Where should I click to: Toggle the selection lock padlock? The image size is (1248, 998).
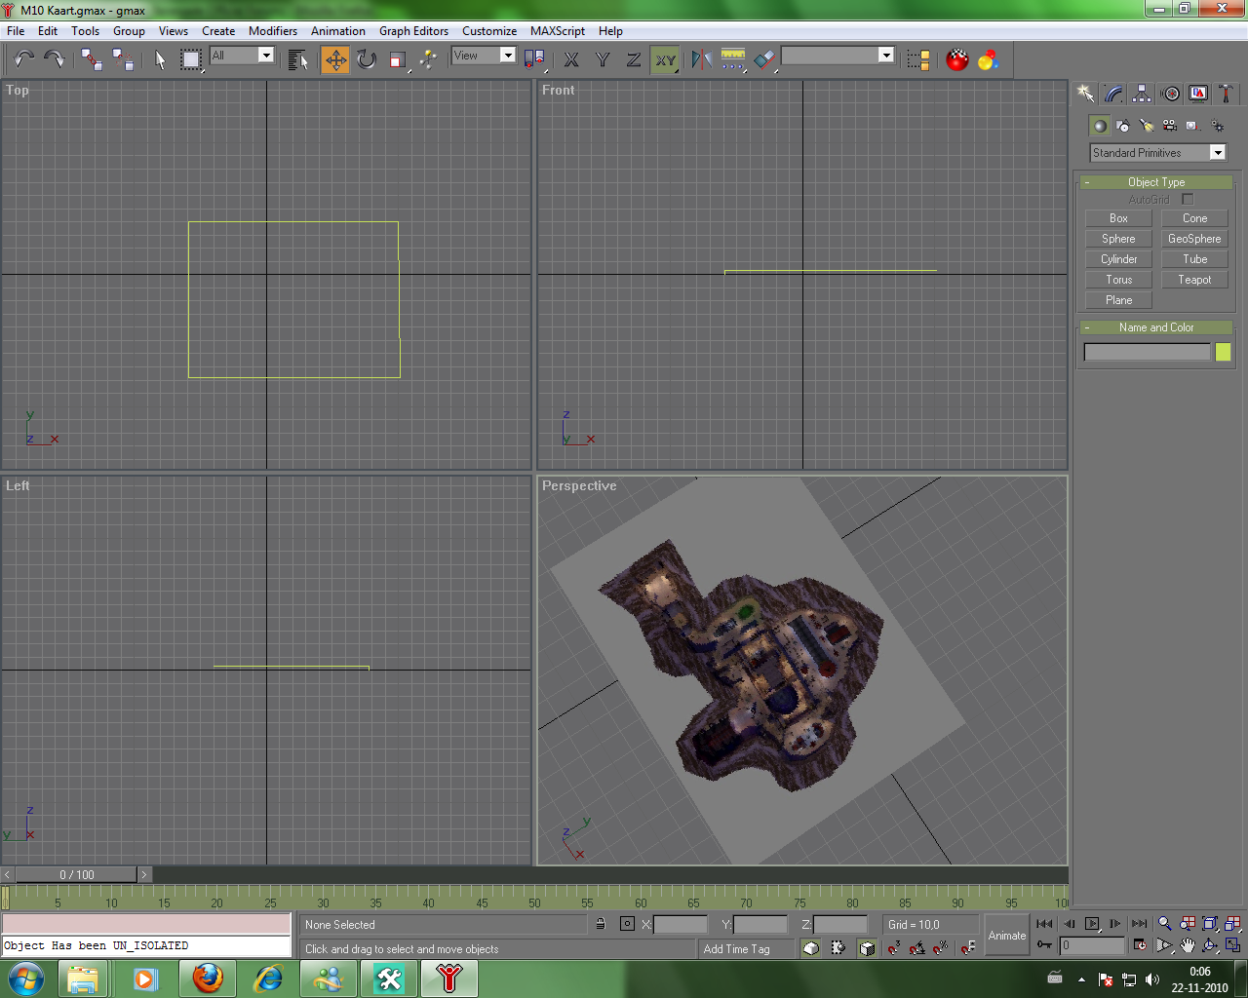[x=601, y=924]
